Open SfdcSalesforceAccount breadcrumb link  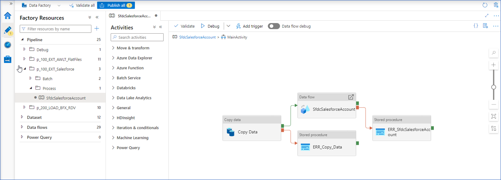[197, 37]
